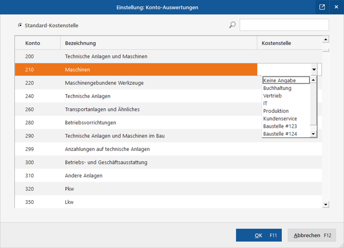This screenshot has height=248, width=344.
Task: Click into the search text field
Action: point(284,25)
